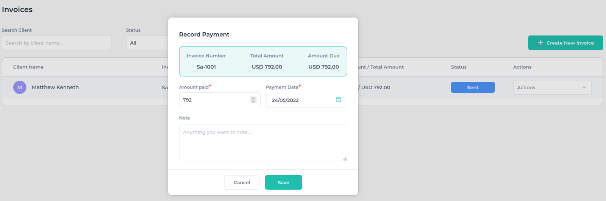The height and width of the screenshot is (201, 606).
Task: Decrease Amount paid with down arrow
Action: click(253, 101)
